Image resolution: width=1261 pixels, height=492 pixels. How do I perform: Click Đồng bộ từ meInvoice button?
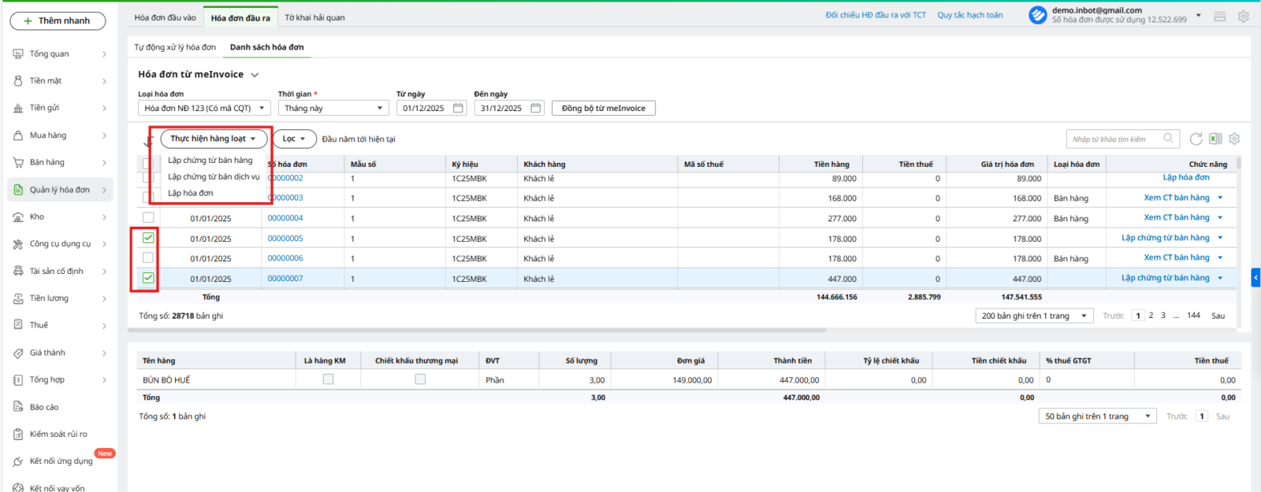coord(603,108)
